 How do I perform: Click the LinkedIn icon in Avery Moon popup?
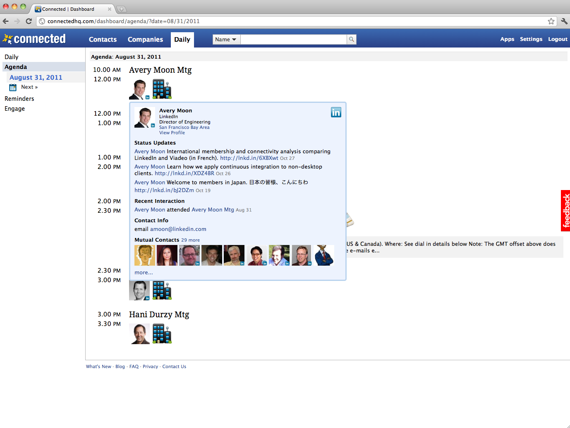[x=336, y=112]
